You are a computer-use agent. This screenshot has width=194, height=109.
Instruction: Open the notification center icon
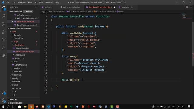[189, 107]
